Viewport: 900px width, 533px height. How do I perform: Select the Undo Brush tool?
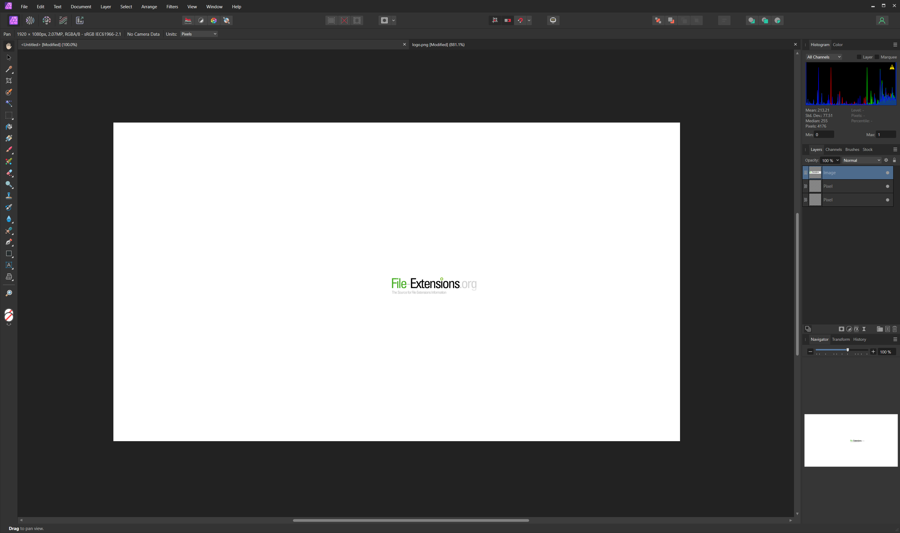coord(9,207)
